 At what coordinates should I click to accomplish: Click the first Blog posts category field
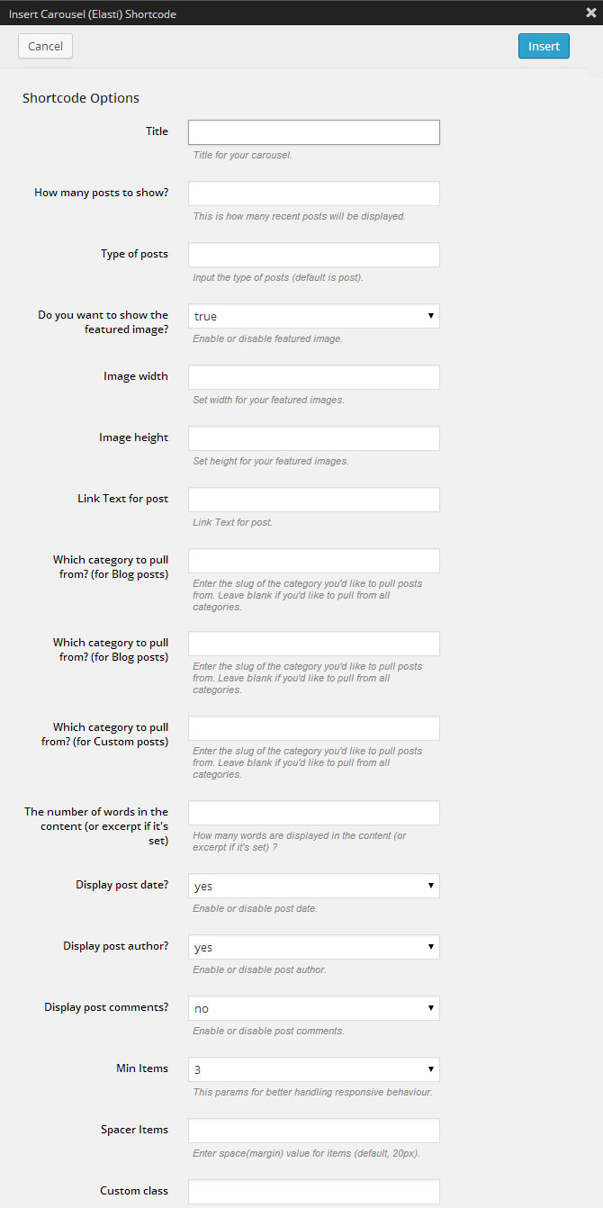(x=313, y=561)
